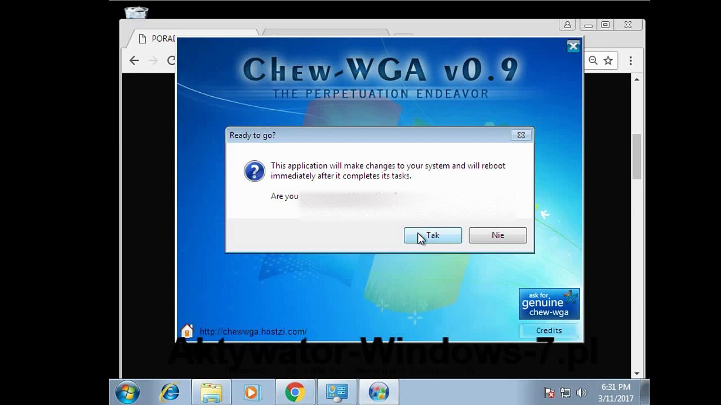Viewport: 721px width, 405px height.
Task: Open the Control Panel taskbar item
Action: pos(337,391)
